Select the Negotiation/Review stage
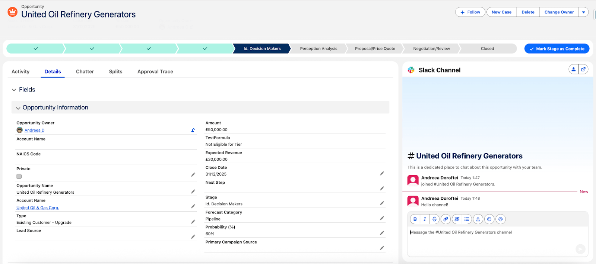The height and width of the screenshot is (264, 596). point(431,49)
